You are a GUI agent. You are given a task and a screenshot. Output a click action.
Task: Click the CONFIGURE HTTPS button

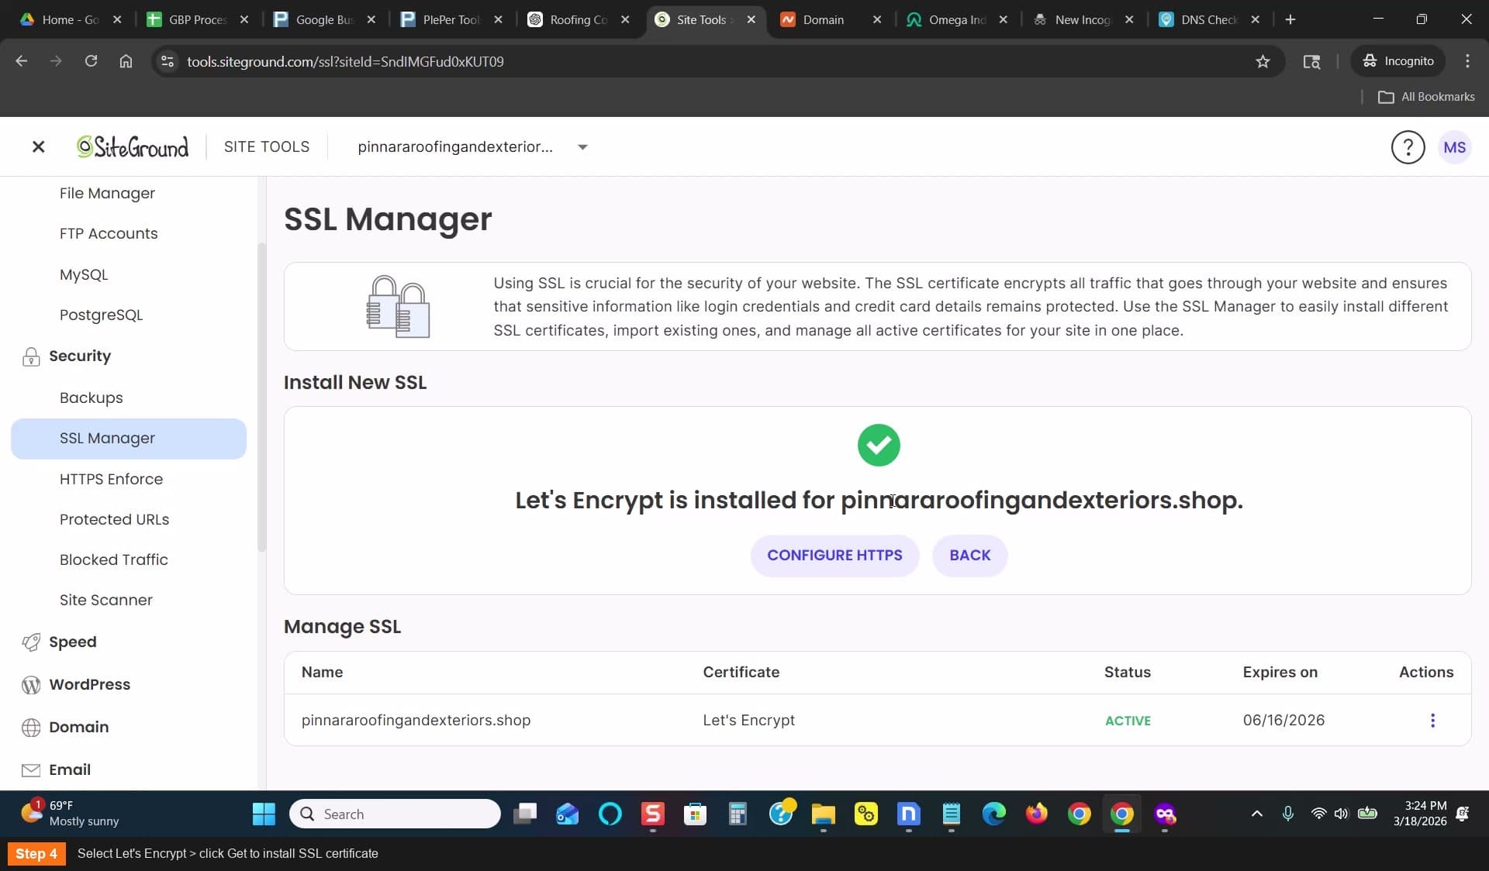click(834, 555)
